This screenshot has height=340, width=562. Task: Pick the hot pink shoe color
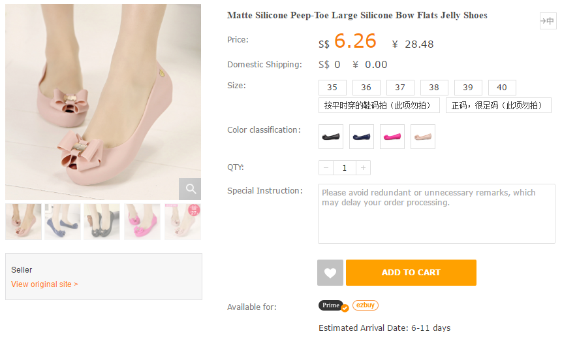[392, 137]
